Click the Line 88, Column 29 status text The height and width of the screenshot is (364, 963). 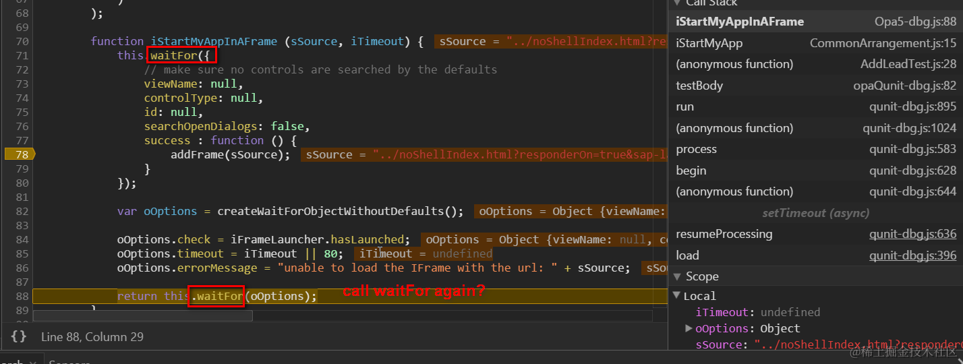tap(92, 336)
